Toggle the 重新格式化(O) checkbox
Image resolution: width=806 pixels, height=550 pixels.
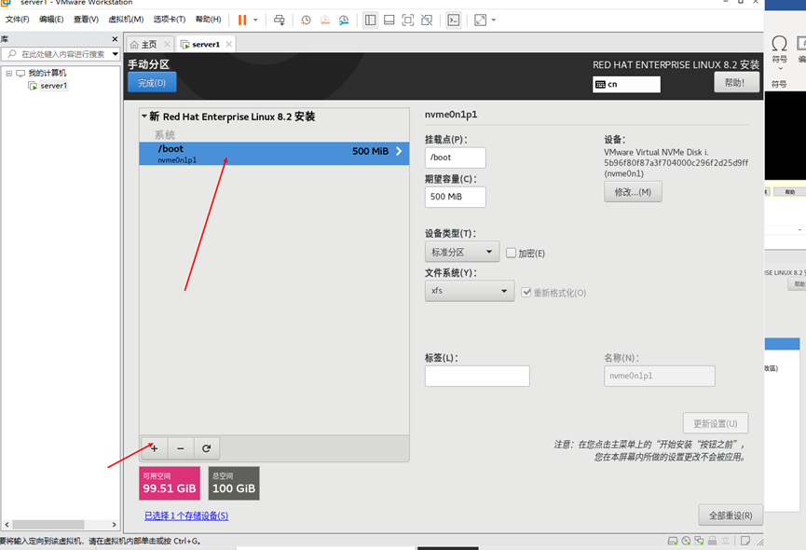click(x=526, y=293)
